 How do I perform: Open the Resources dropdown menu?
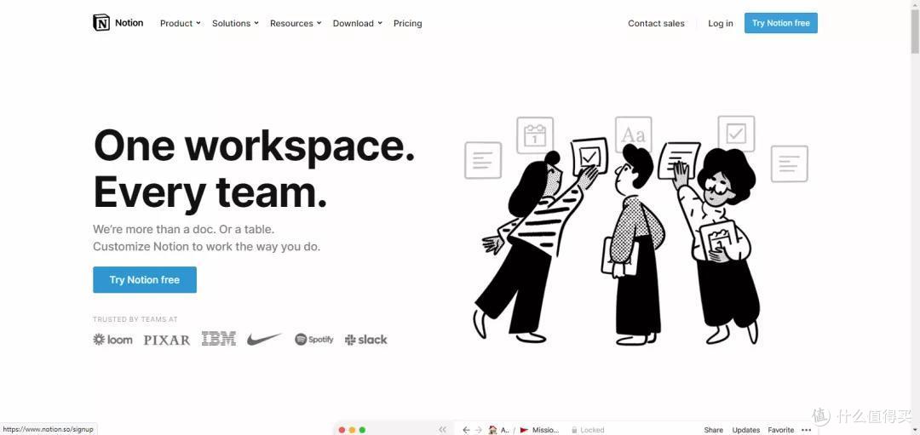click(x=296, y=23)
